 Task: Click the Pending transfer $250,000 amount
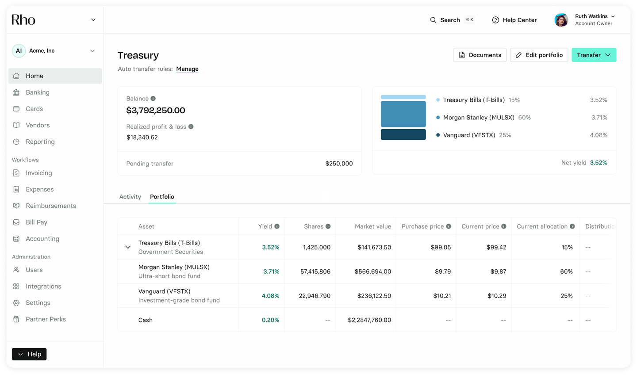click(x=339, y=164)
